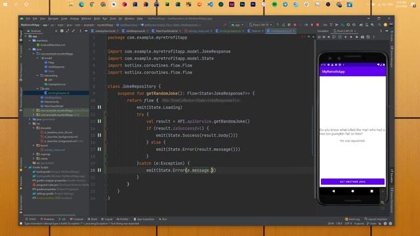Open the run configuration 'app' dropdown
Screen dimensions: 420x236
pos(237,25)
